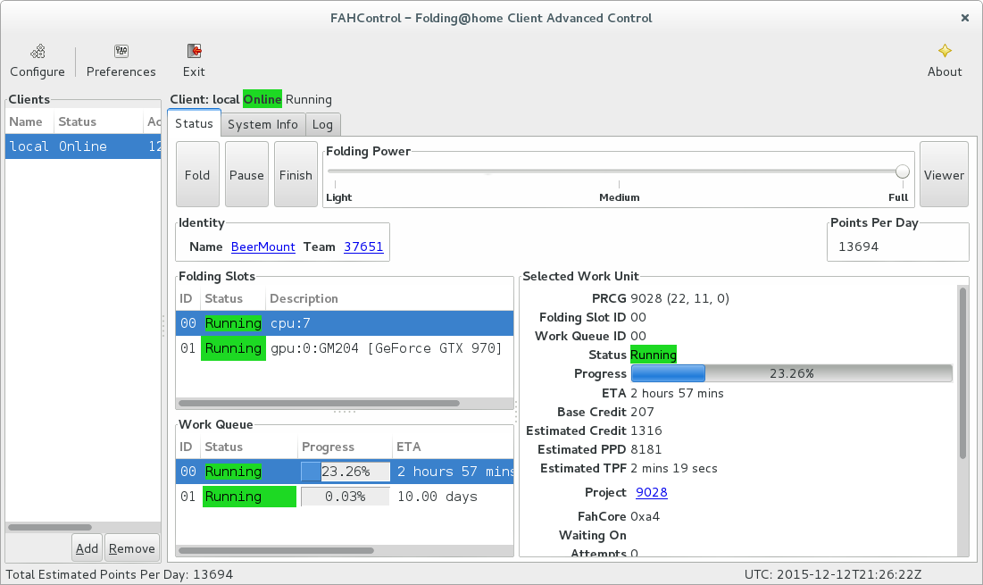Click the green Online client status label
The image size is (983, 585).
point(262,99)
